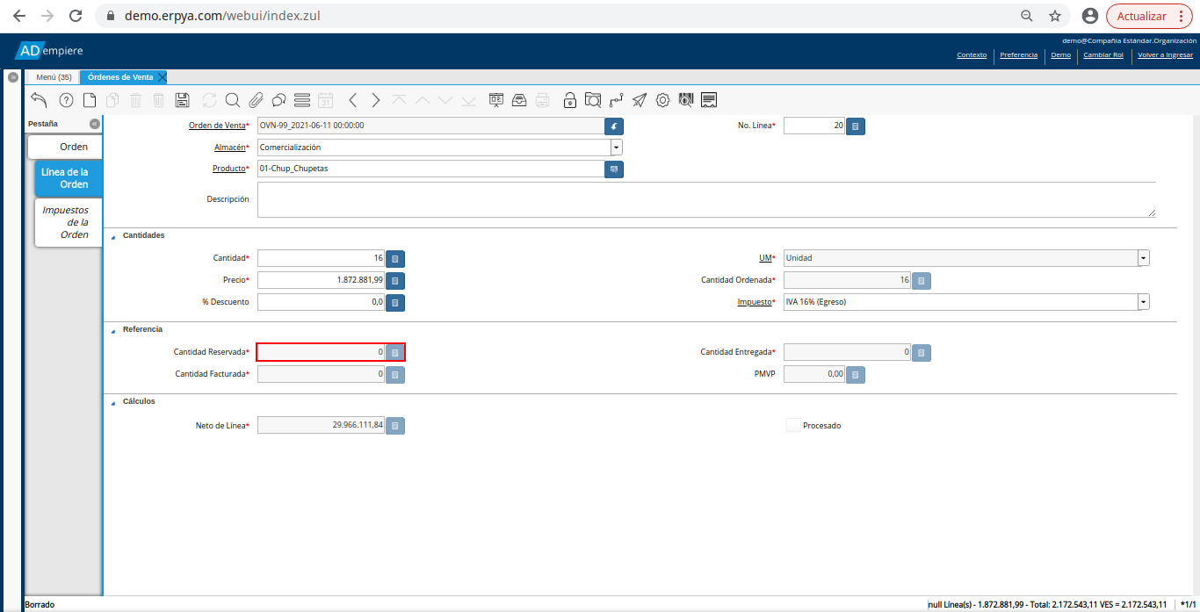Collapse the Cantidades section
Viewport: 1200px width, 612px height.
click(112, 236)
